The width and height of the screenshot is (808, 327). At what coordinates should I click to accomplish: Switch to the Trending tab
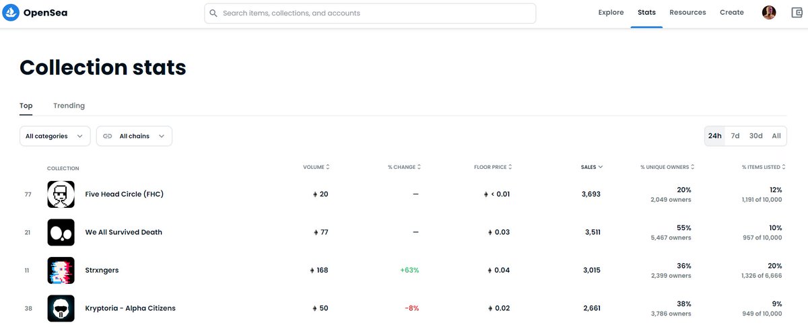(x=69, y=106)
